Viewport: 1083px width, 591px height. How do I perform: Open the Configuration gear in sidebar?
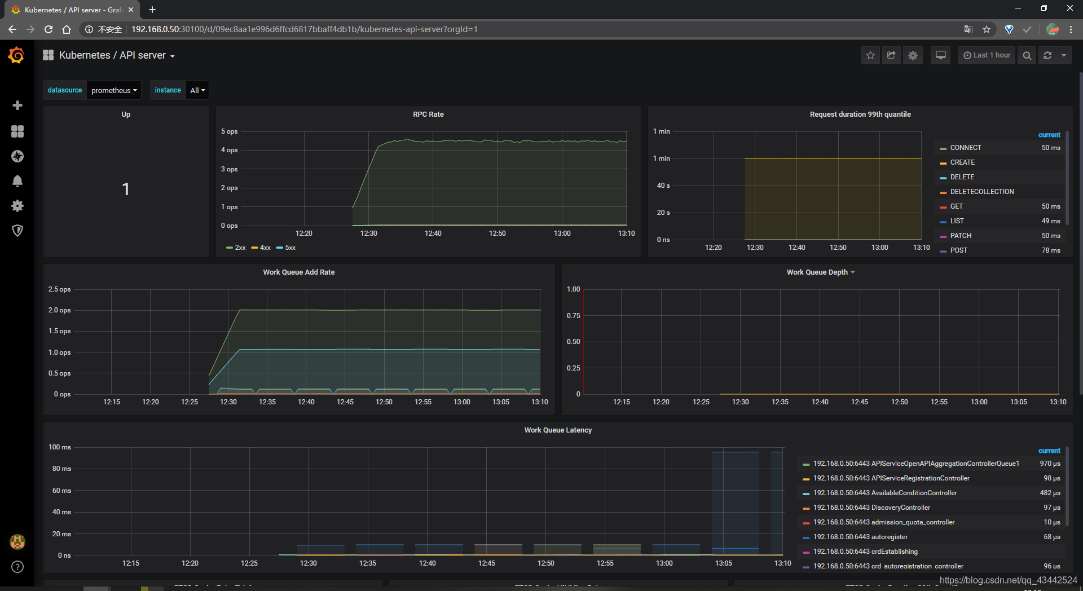pos(17,206)
